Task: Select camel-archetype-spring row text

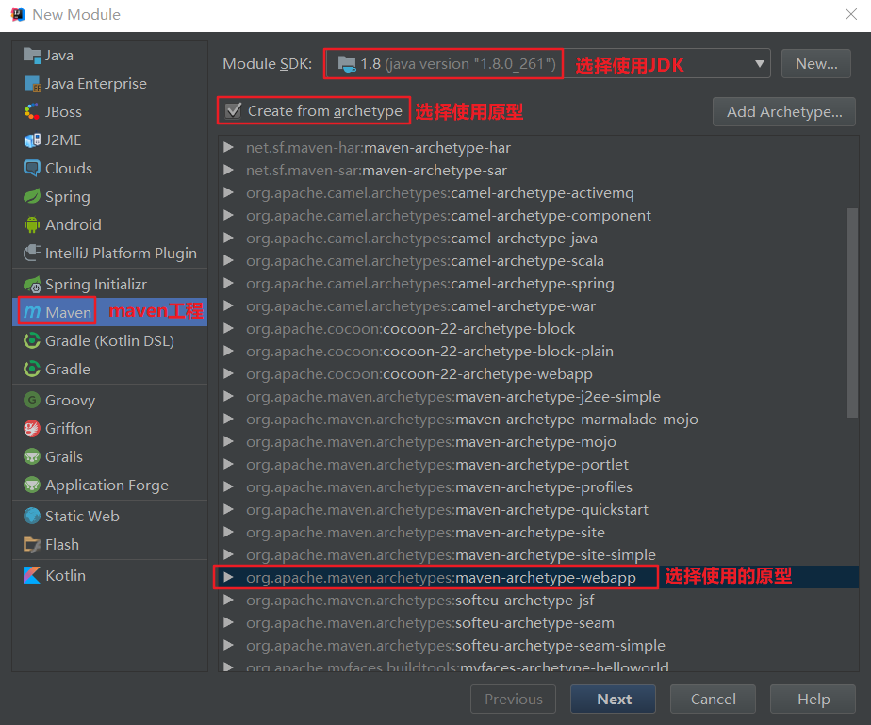Action: (x=430, y=284)
